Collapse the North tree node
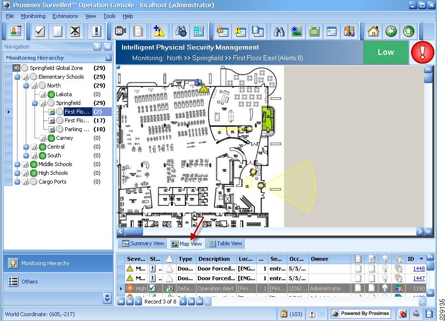This screenshot has height=321, width=445. click(26, 85)
